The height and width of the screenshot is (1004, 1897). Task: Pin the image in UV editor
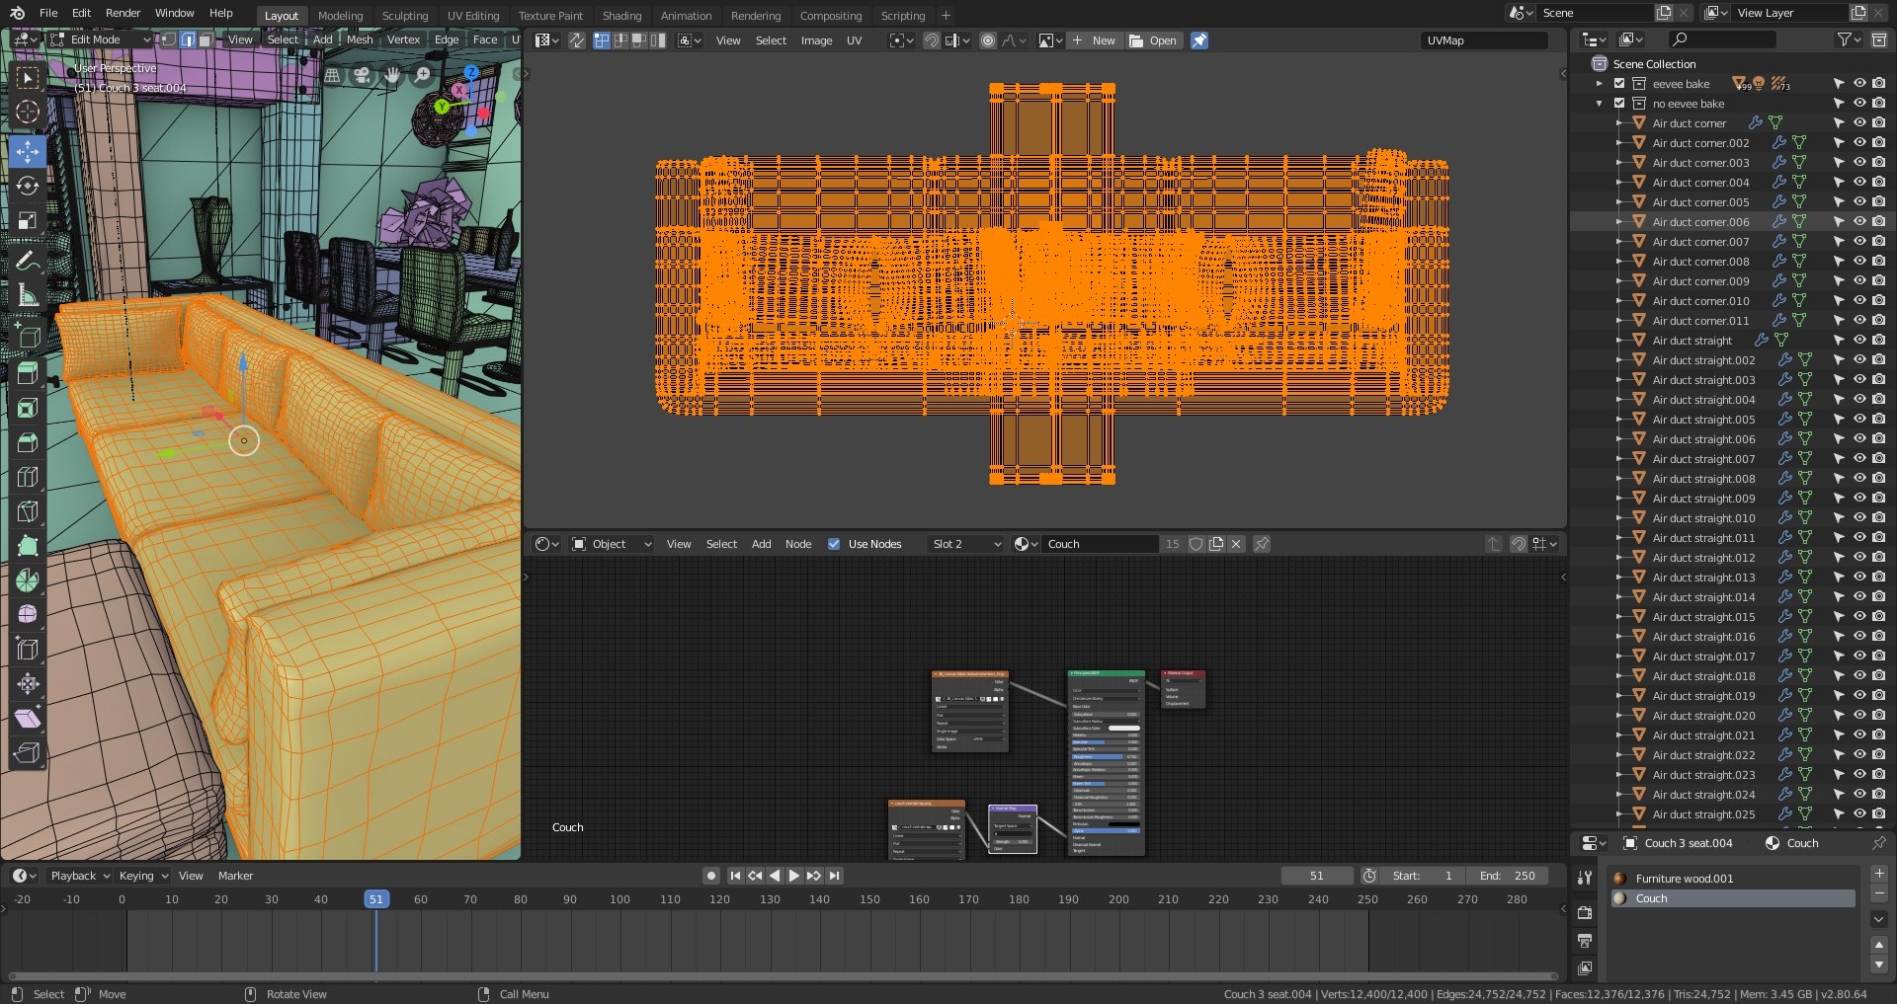pos(1199,40)
